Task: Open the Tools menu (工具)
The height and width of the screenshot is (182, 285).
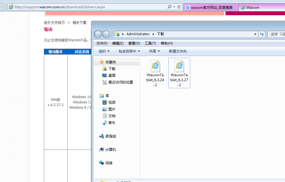Action: click(x=150, y=43)
